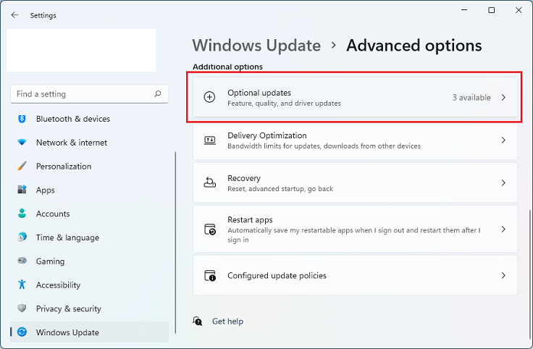Go to Network & internet settings

[89, 143]
